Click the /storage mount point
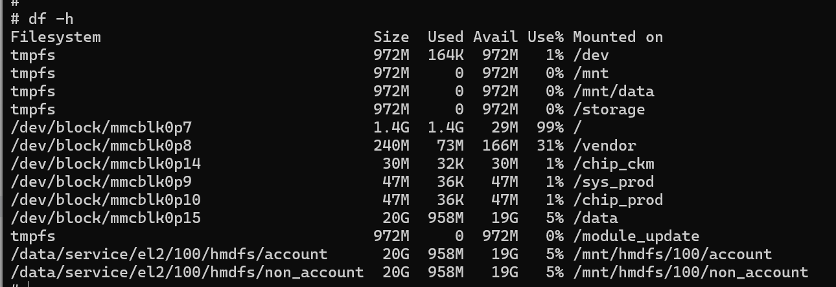The image size is (836, 287). pyautogui.click(x=609, y=109)
